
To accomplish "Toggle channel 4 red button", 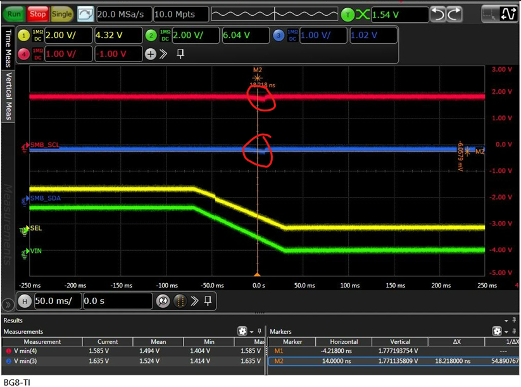I will tap(23, 54).
